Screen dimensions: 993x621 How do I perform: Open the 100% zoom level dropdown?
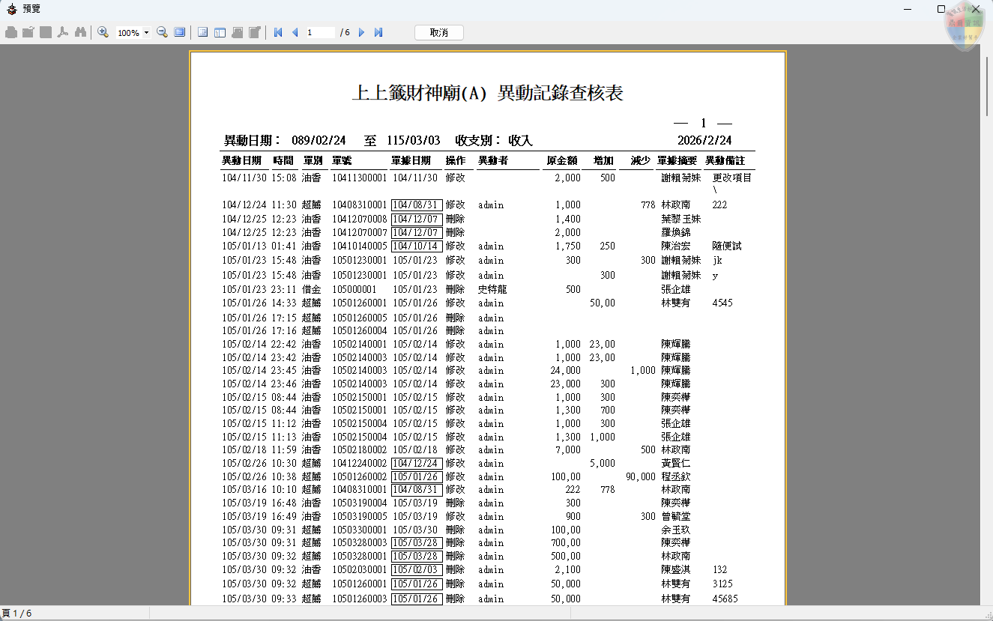146,33
